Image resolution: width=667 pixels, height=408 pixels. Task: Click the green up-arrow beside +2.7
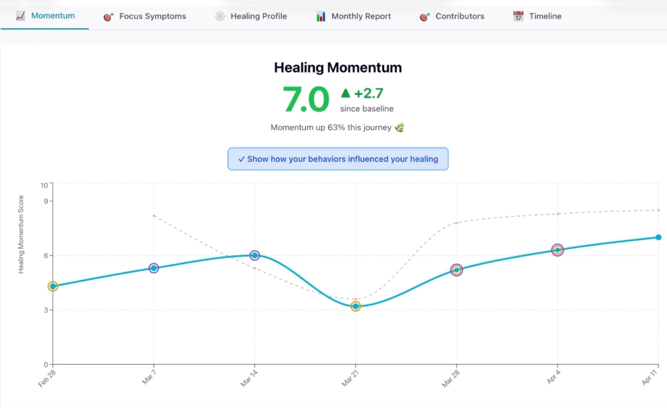click(x=345, y=92)
